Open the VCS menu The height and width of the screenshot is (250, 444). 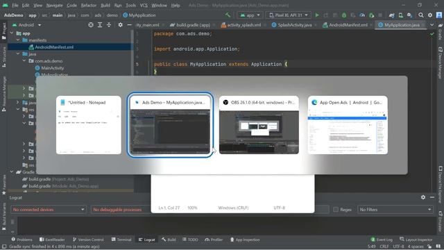(x=144, y=5)
